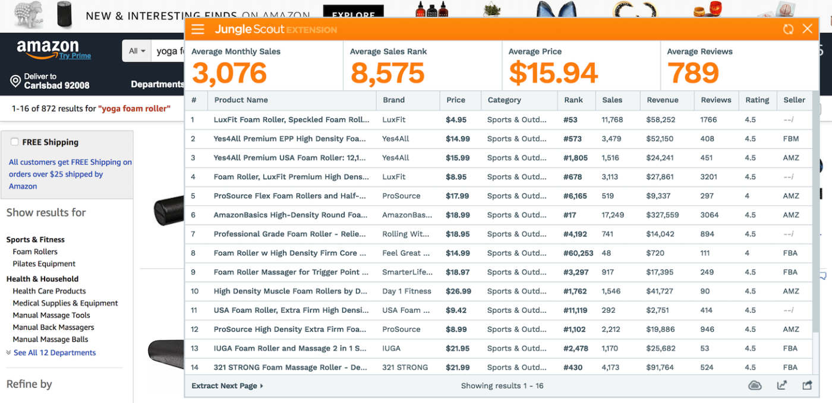This screenshot has width=832, height=403.
Task: Sort by the Reviews column header
Action: (716, 100)
